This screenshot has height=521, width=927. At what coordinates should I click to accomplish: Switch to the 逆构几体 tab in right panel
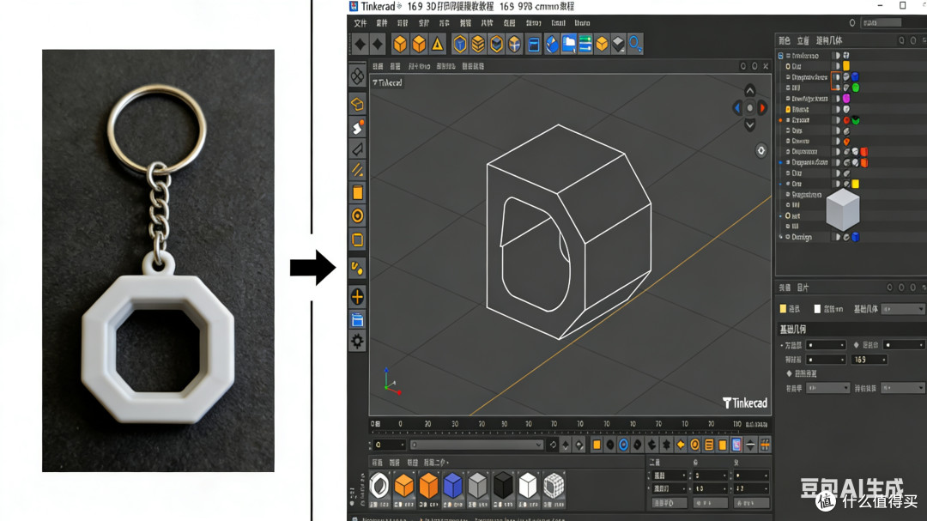coord(829,41)
